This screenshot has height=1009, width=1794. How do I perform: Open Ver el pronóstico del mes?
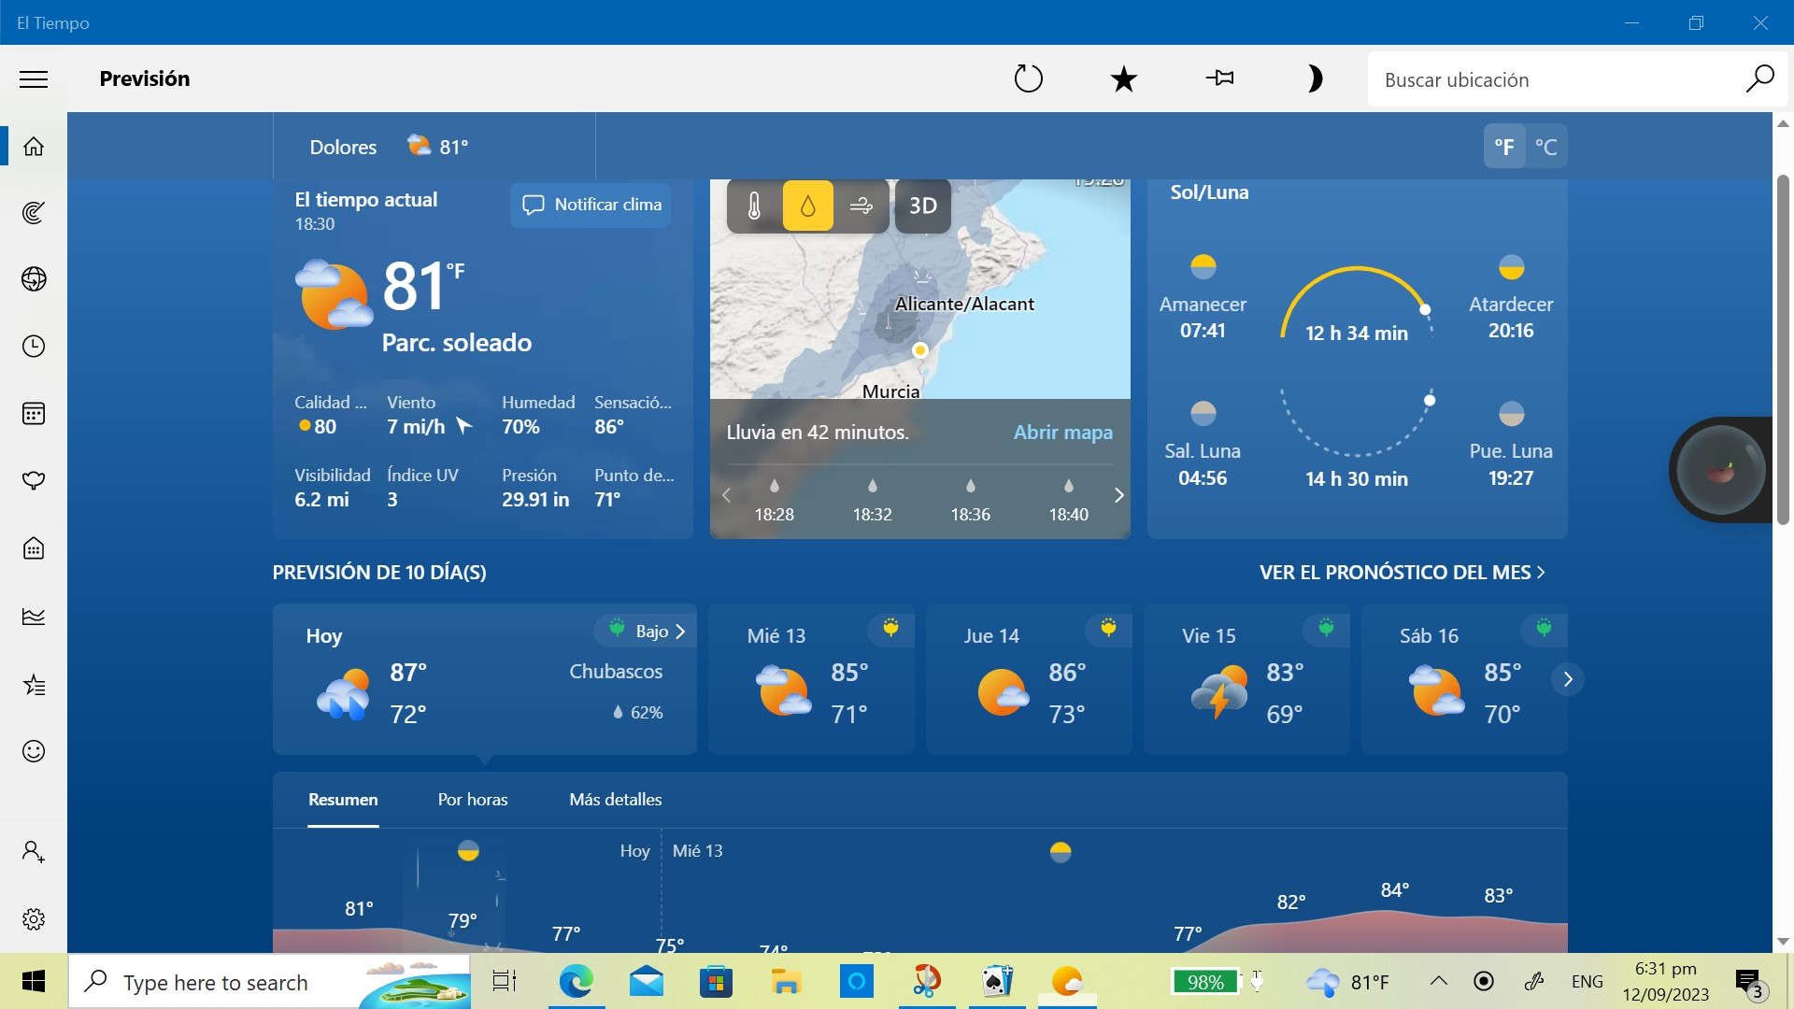(1402, 573)
